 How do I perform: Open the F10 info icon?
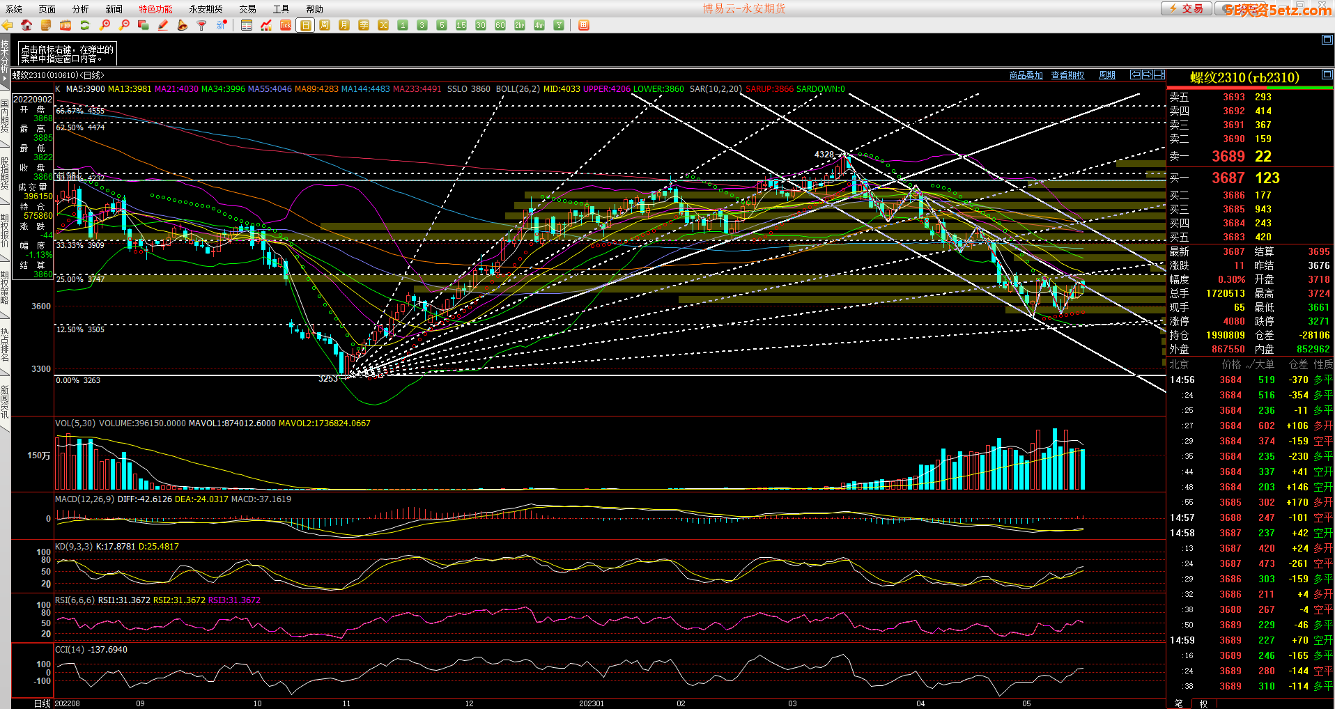(x=65, y=25)
